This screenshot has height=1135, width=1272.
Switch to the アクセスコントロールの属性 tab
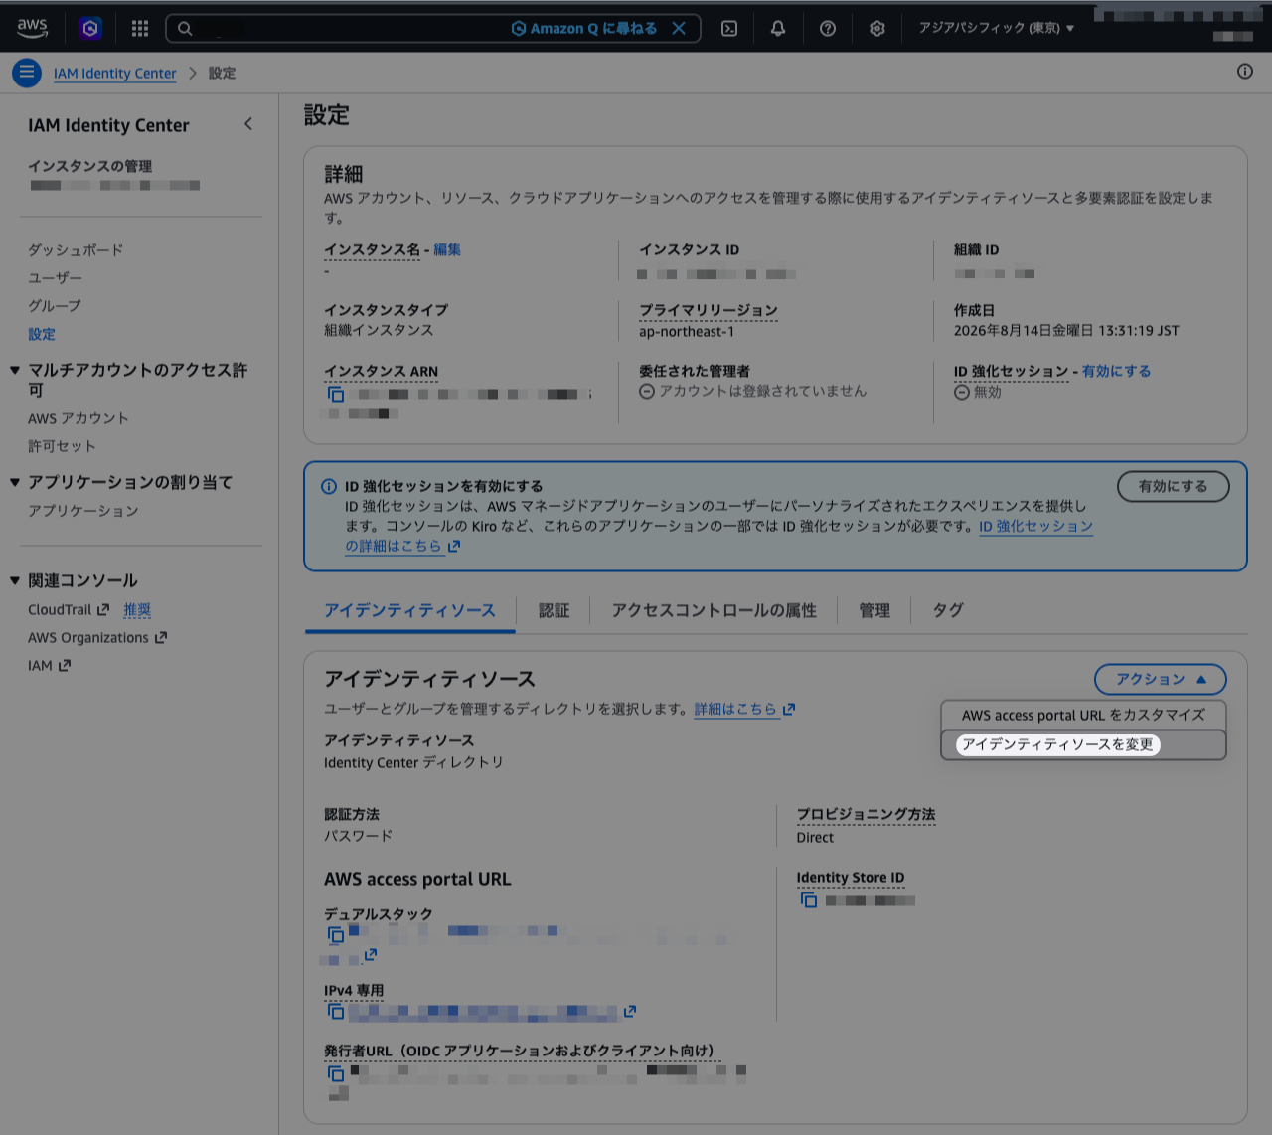tap(715, 610)
